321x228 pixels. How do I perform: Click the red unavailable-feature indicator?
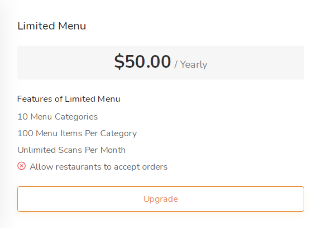click(x=21, y=166)
